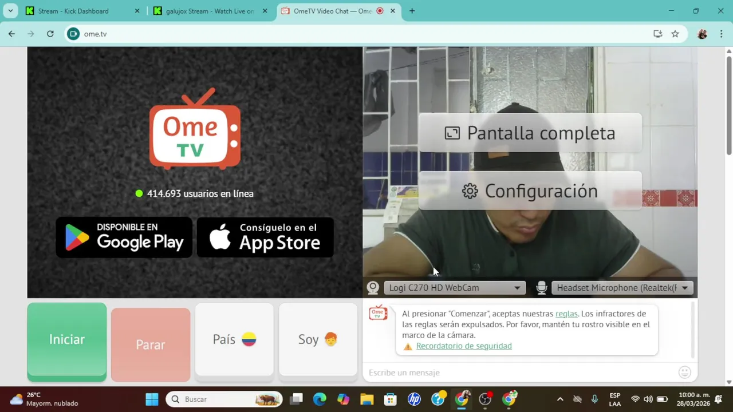Bookmark this page with the star icon
Screen dimensions: 733x412
pyautogui.click(x=675, y=34)
